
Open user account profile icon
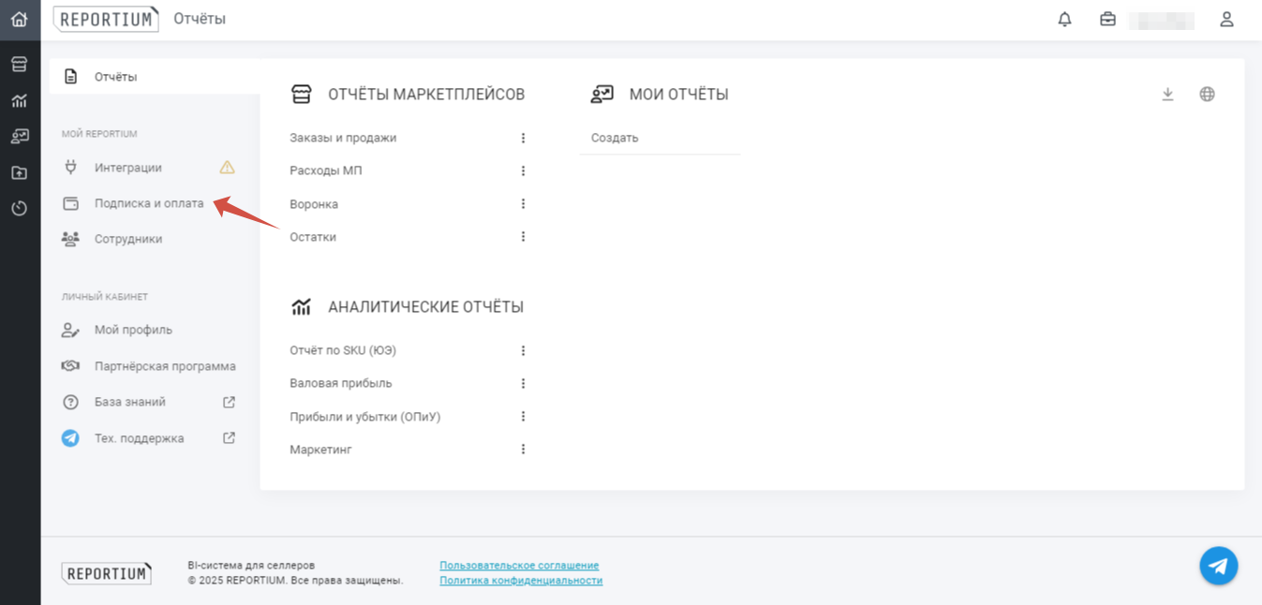coord(1226,20)
